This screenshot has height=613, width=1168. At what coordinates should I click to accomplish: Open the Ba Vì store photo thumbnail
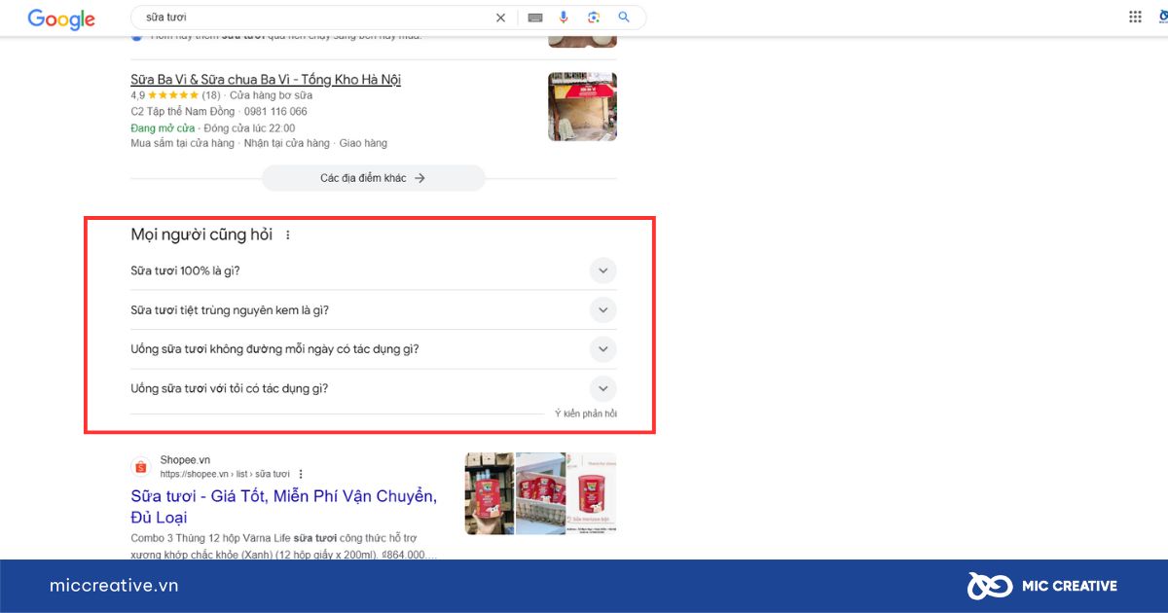point(582,107)
